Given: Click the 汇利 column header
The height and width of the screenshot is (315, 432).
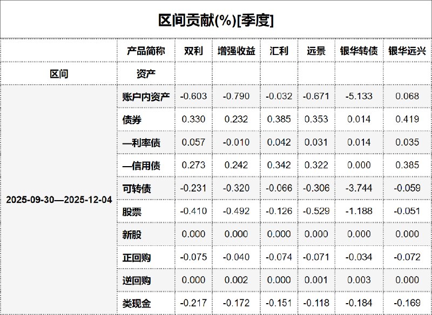Looking at the screenshot, I should point(279,51).
